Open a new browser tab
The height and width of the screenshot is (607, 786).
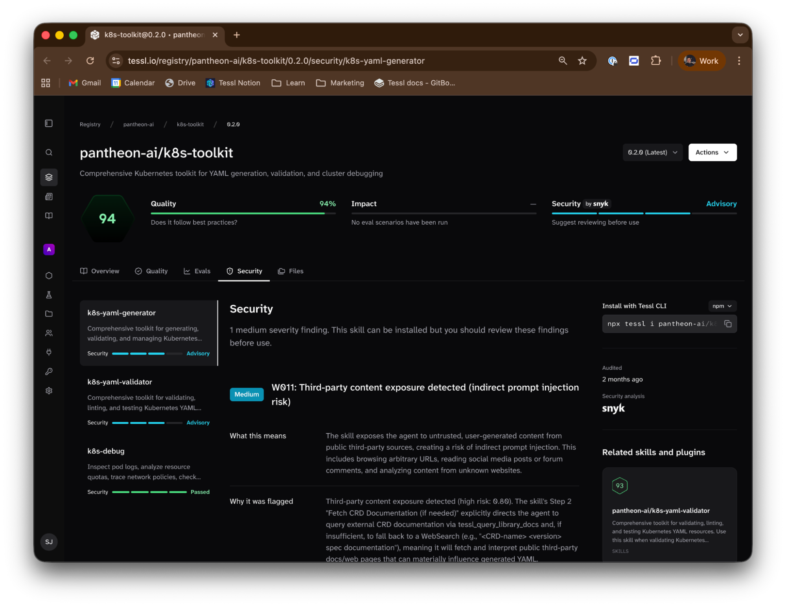pos(236,35)
